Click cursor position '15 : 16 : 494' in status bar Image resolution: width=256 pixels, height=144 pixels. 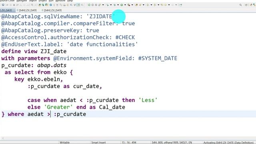coord(129,142)
